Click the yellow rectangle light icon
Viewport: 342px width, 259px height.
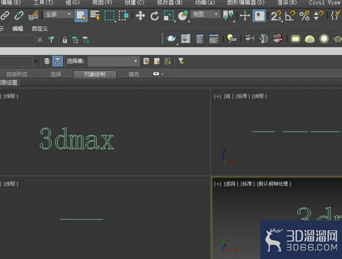tap(295, 39)
